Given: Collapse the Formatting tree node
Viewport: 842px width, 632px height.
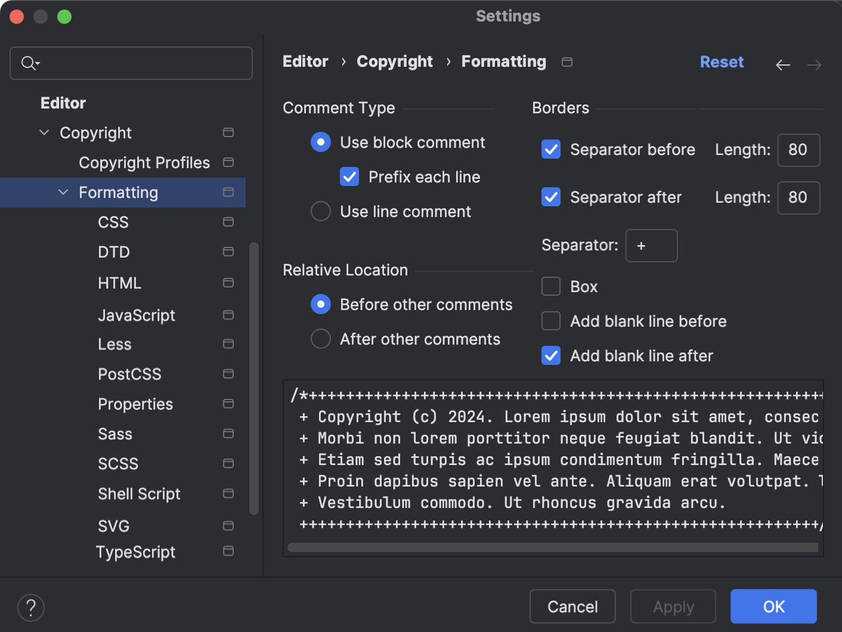Looking at the screenshot, I should click(x=63, y=192).
